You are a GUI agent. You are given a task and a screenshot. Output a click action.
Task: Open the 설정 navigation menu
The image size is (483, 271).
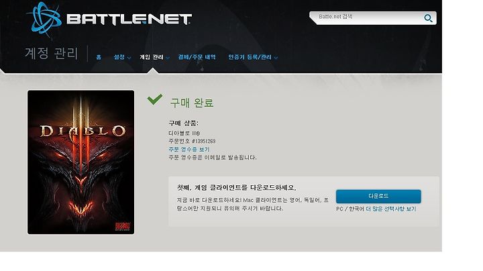[119, 57]
